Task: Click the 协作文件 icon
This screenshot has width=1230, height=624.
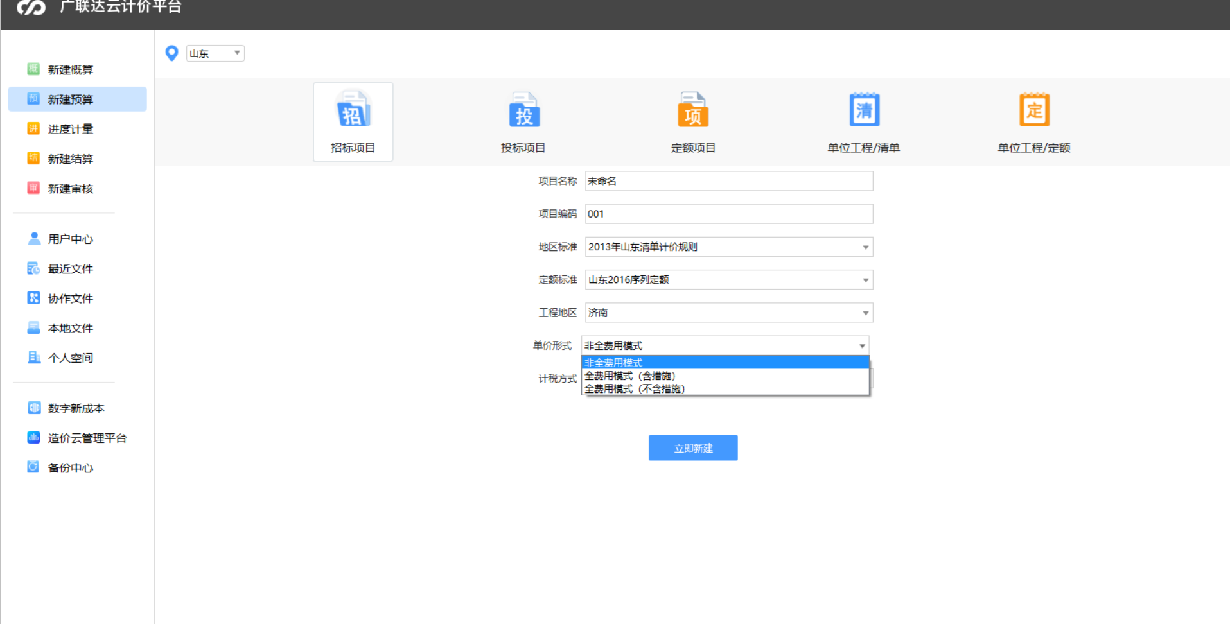Action: (33, 298)
